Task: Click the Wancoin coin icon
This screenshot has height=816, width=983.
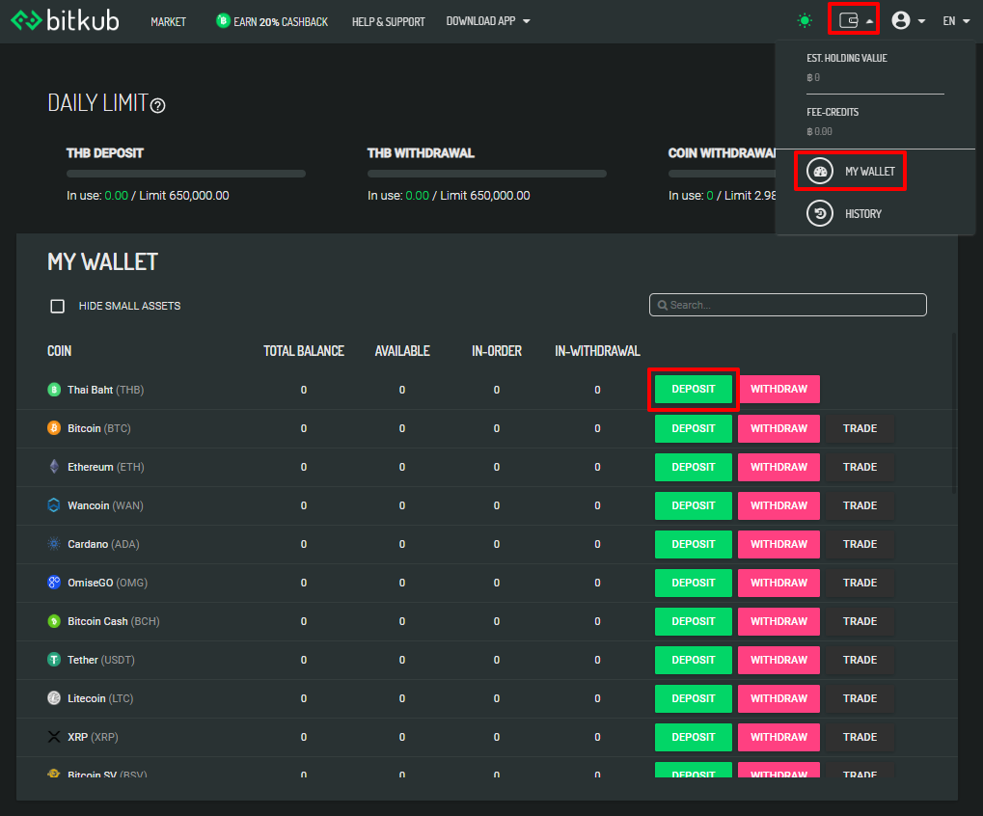Action: coord(54,505)
